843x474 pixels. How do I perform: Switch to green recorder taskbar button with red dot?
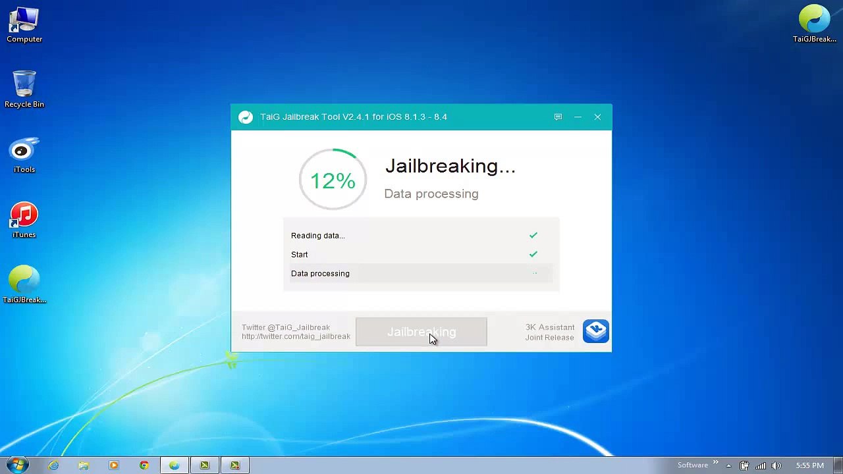235,465
